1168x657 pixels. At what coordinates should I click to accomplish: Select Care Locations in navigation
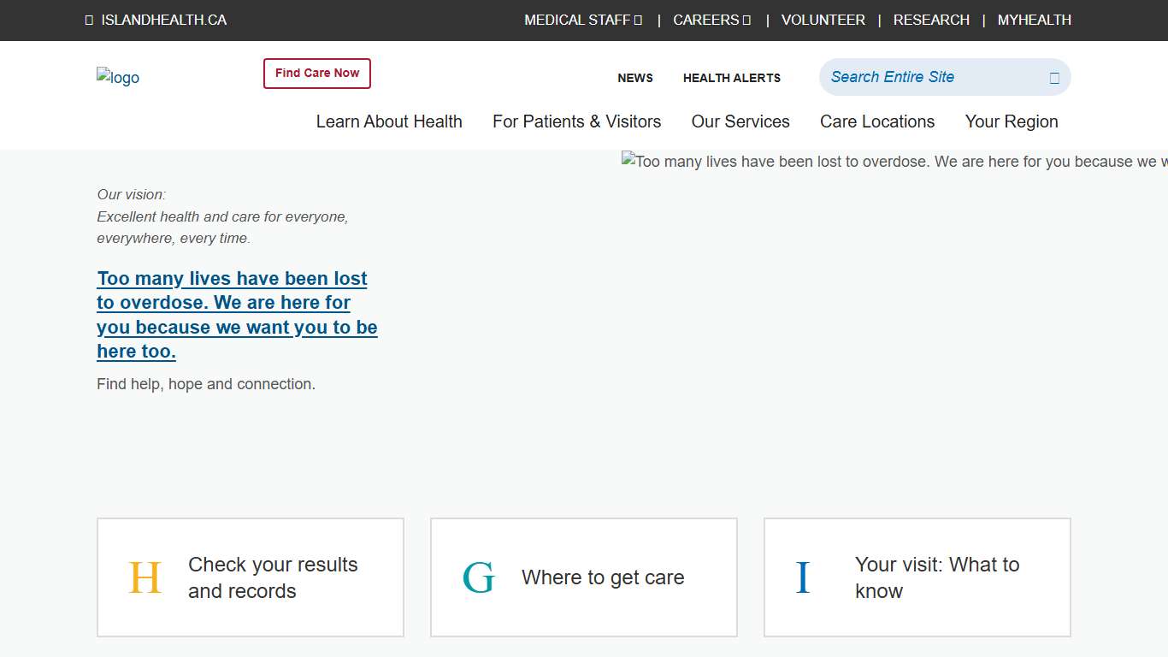click(877, 121)
